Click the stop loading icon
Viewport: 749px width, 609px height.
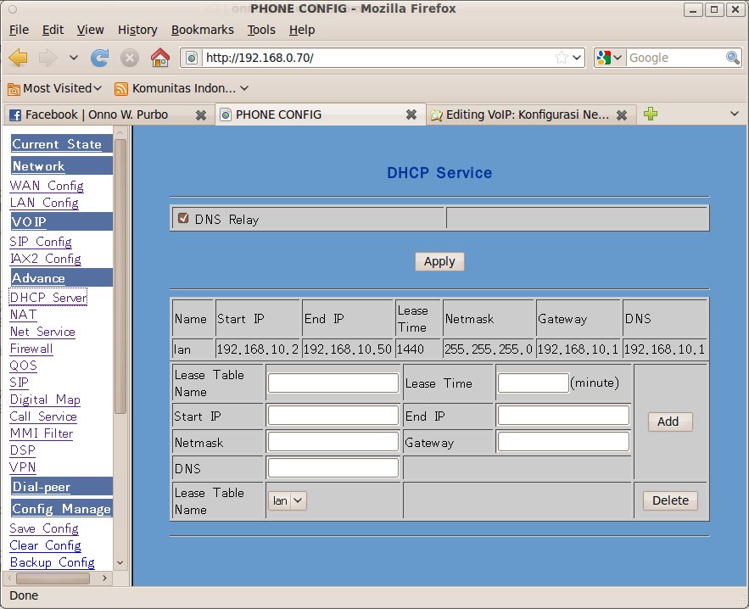[x=130, y=58]
